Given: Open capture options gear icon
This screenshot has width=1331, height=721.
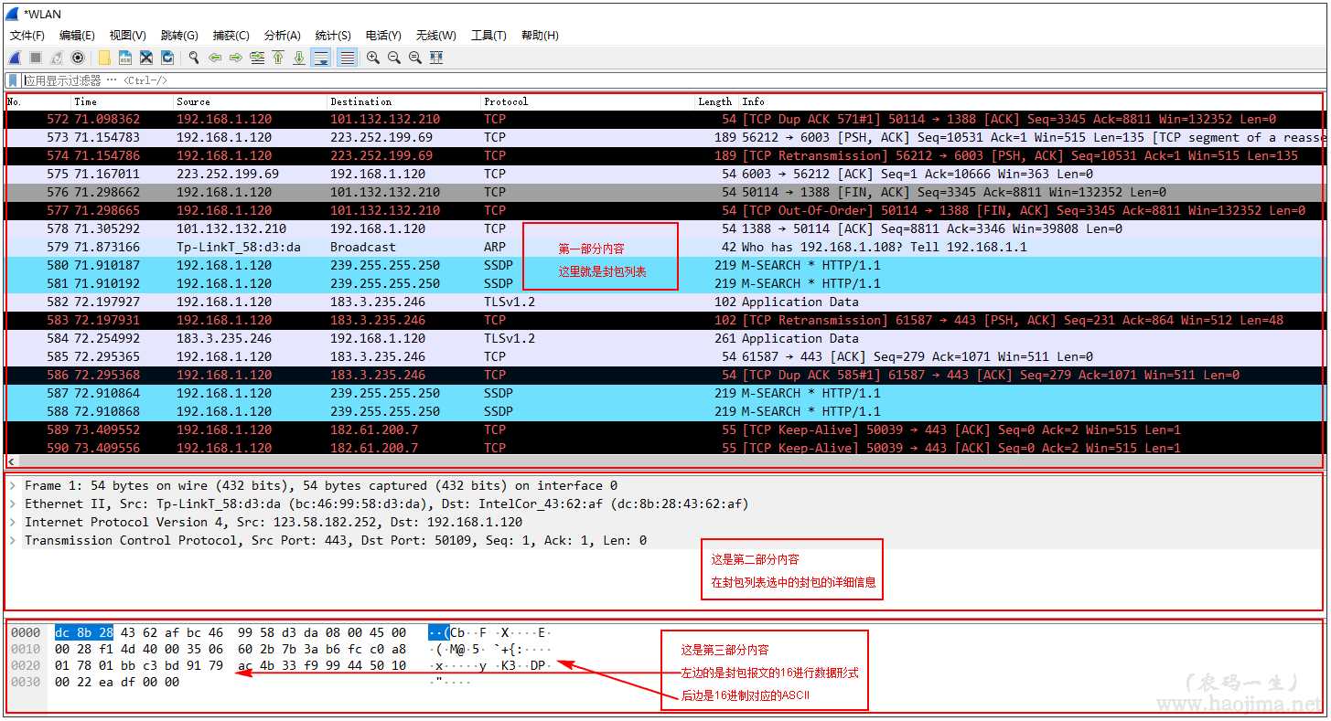Looking at the screenshot, I should pyautogui.click(x=78, y=58).
